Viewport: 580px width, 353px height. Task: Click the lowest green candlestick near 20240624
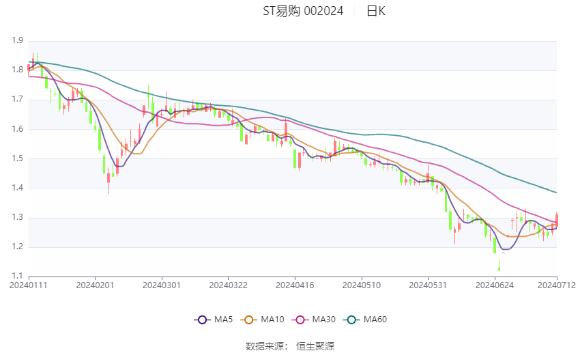click(499, 266)
